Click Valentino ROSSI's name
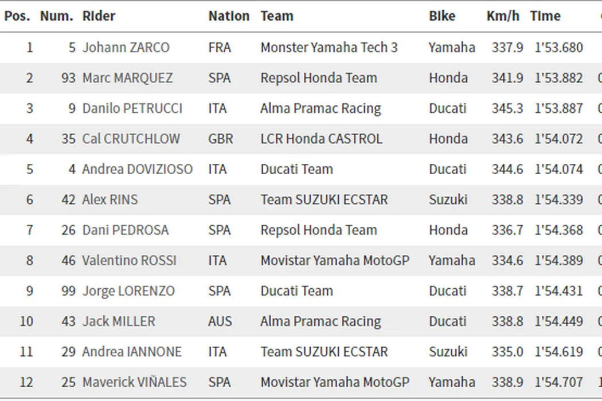Image resolution: width=602 pixels, height=401 pixels. click(129, 261)
